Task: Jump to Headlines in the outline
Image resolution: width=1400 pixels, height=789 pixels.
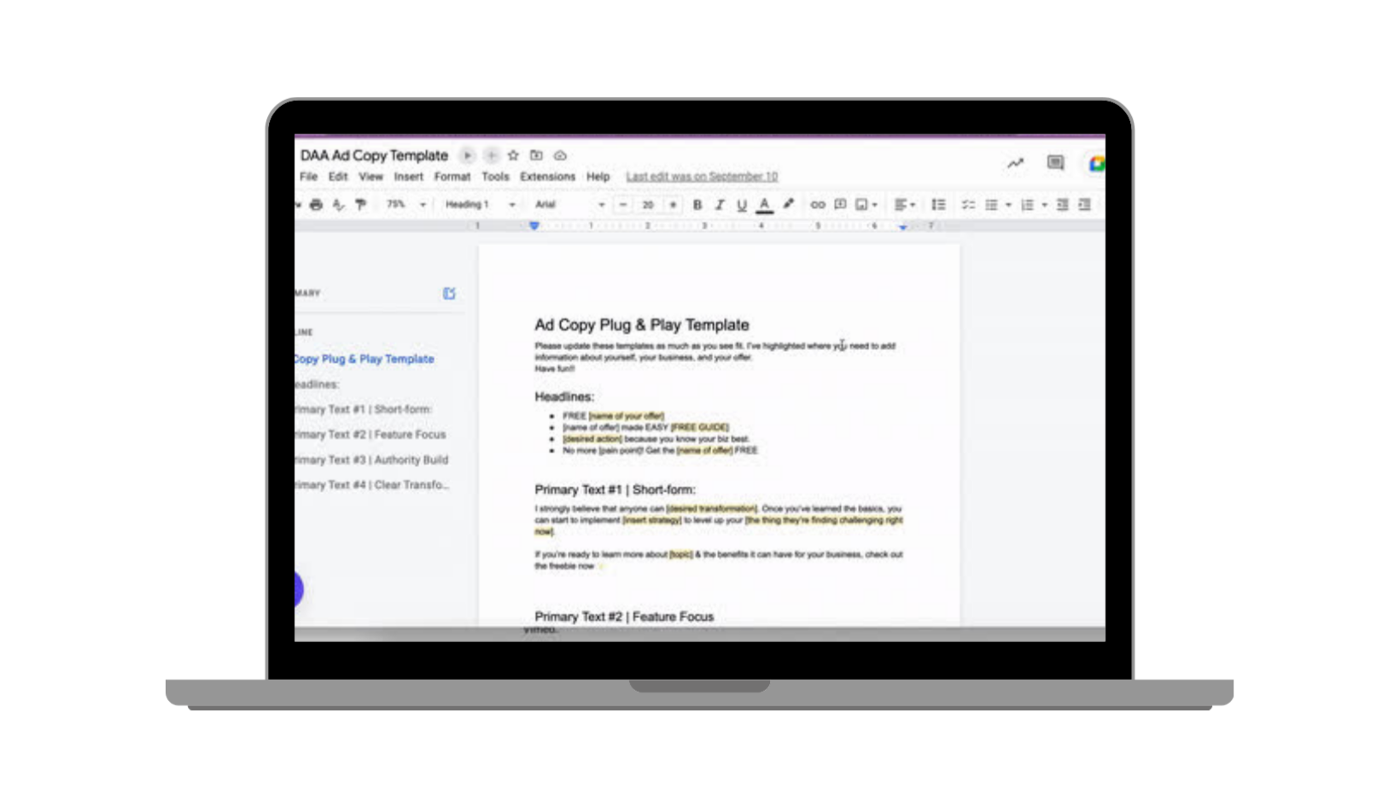Action: point(317,385)
